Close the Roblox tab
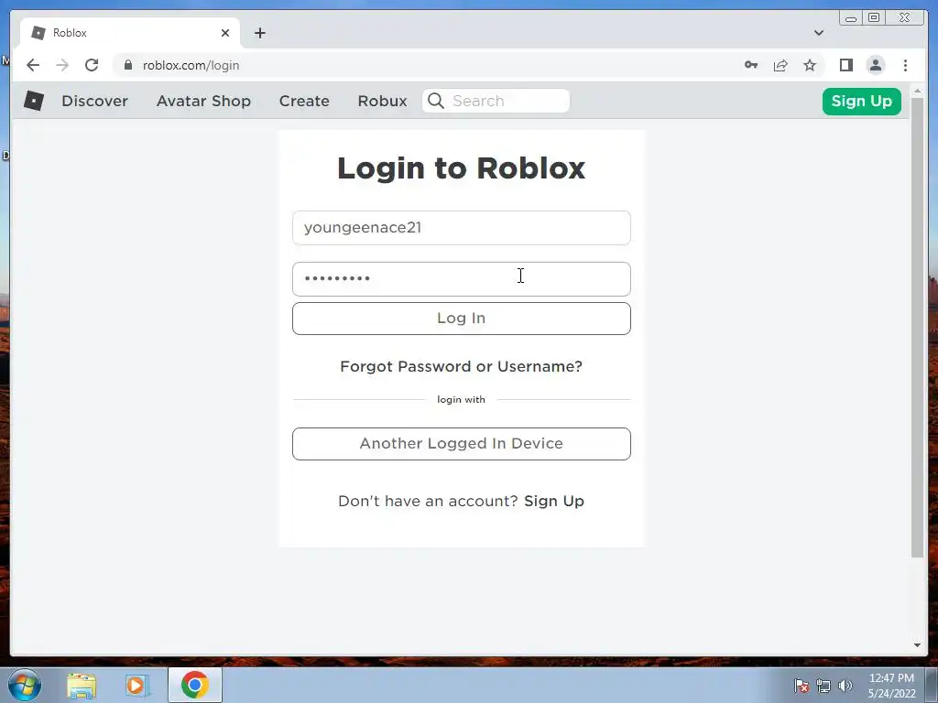This screenshot has width=938, height=703. pos(225,33)
